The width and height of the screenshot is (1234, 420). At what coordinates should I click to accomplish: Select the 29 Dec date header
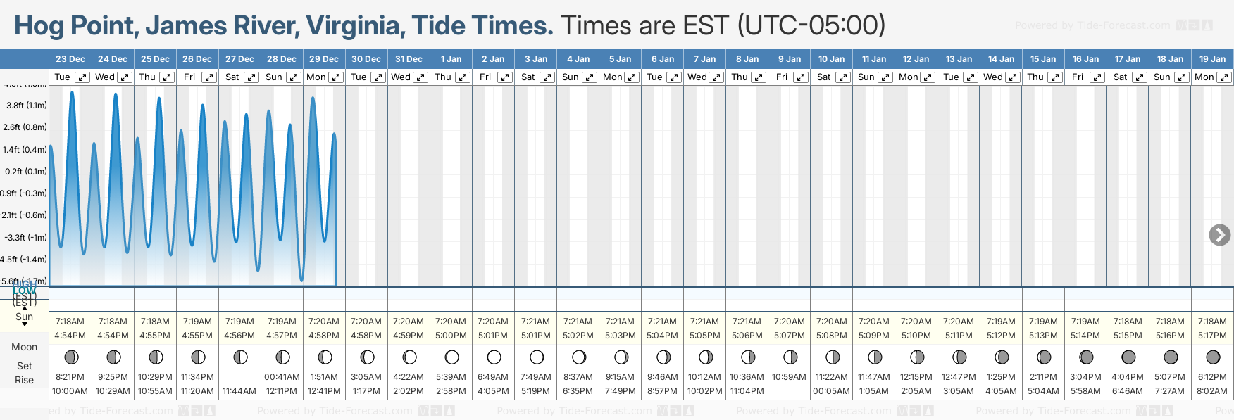tap(324, 59)
